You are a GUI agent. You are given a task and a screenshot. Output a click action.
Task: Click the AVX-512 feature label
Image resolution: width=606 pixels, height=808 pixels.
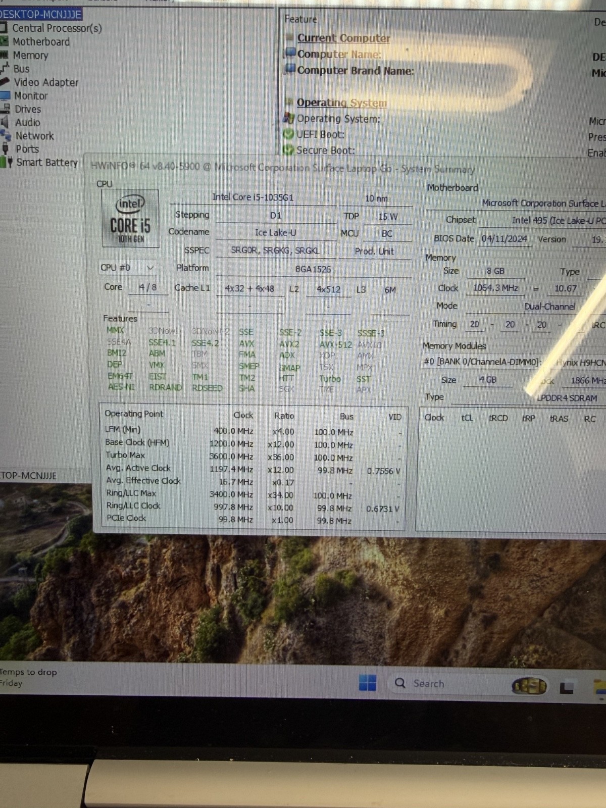335,344
